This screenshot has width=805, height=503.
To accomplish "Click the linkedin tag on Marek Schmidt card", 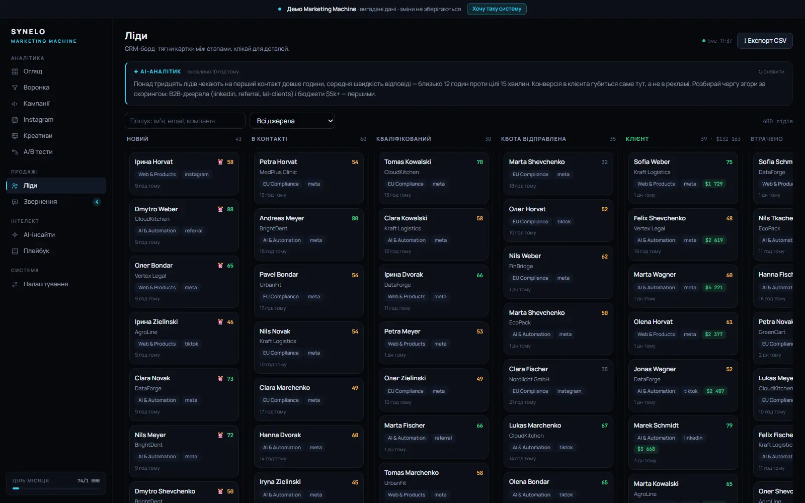I will click(693, 438).
